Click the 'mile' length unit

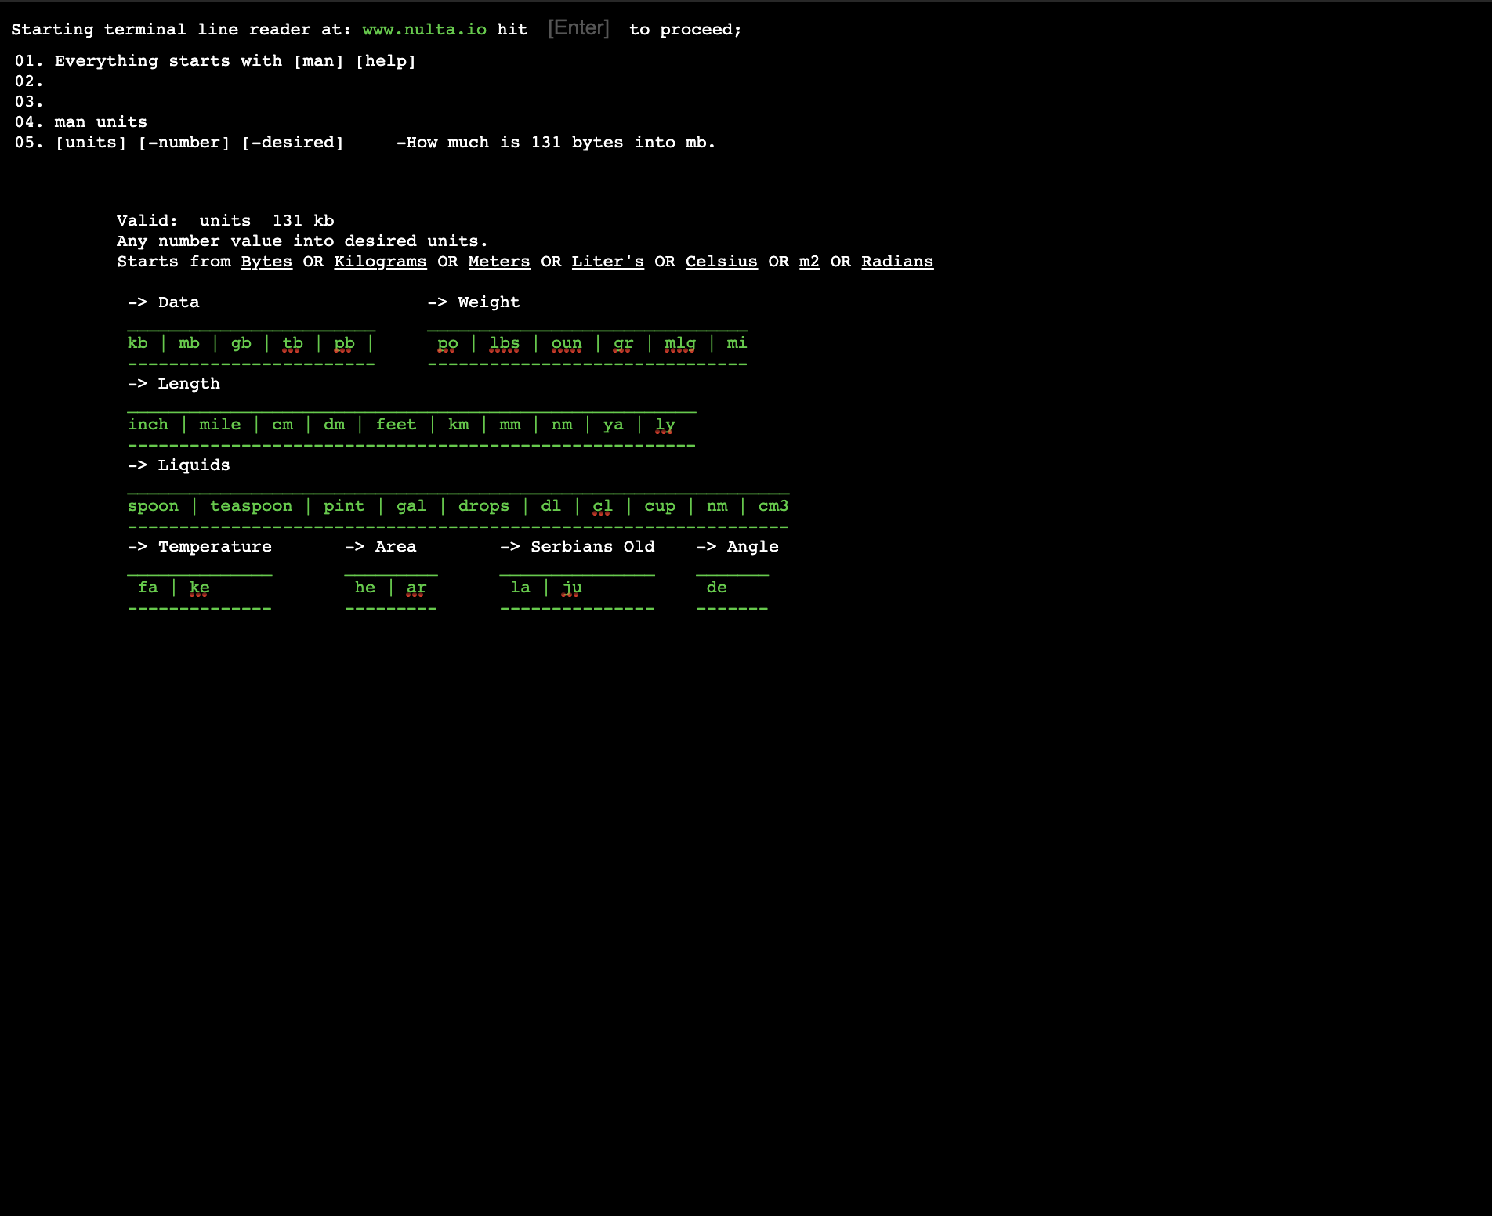click(x=220, y=425)
